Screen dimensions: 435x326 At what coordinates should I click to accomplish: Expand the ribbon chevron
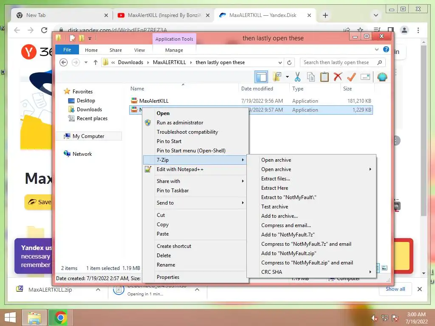[376, 49]
